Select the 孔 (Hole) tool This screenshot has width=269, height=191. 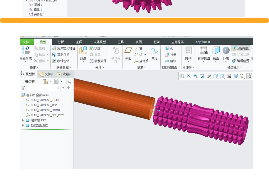coord(169,48)
